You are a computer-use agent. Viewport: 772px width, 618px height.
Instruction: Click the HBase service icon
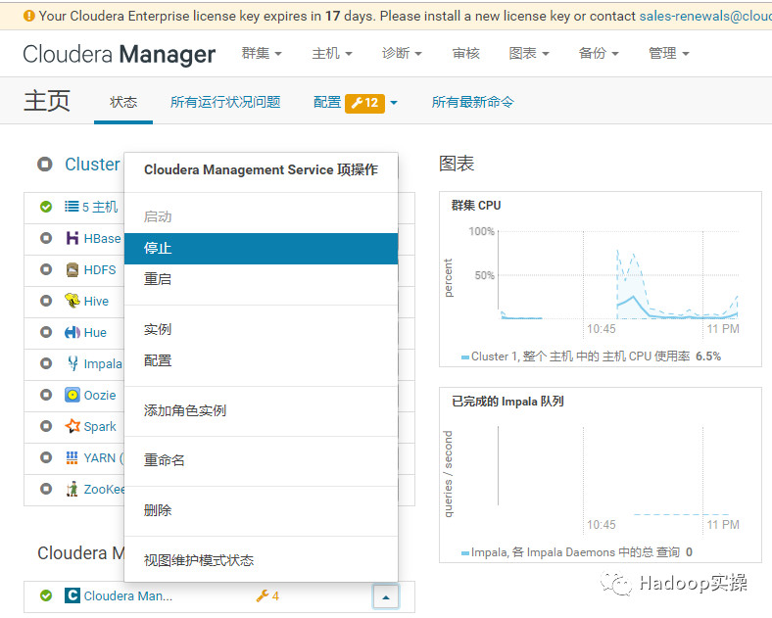point(72,238)
